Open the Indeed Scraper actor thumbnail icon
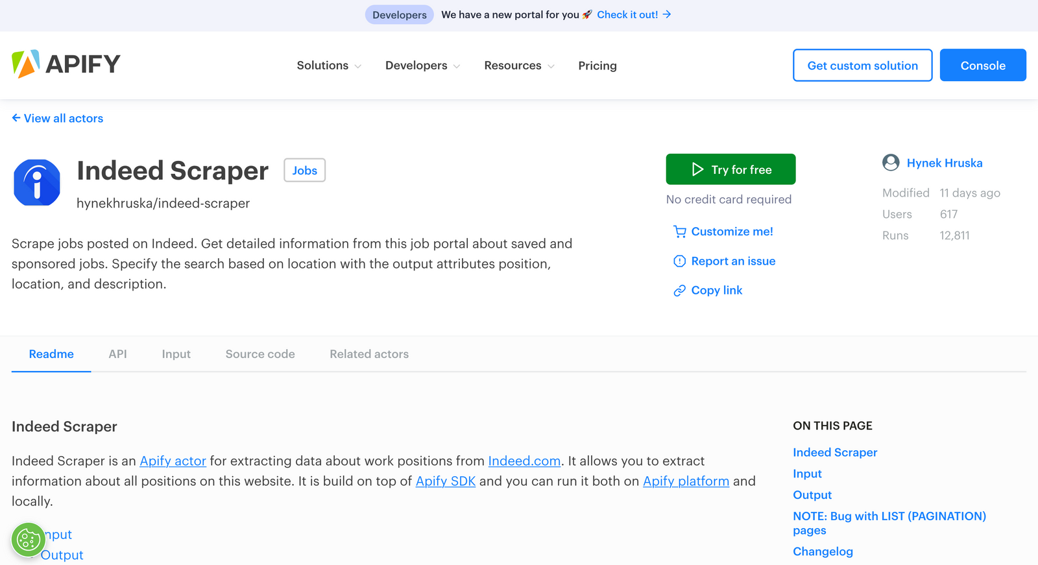The width and height of the screenshot is (1038, 565). 37,182
